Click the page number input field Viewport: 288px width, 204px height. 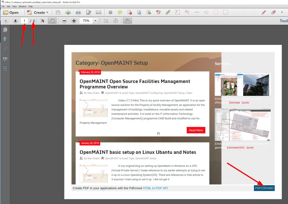pyautogui.click(x=24, y=21)
